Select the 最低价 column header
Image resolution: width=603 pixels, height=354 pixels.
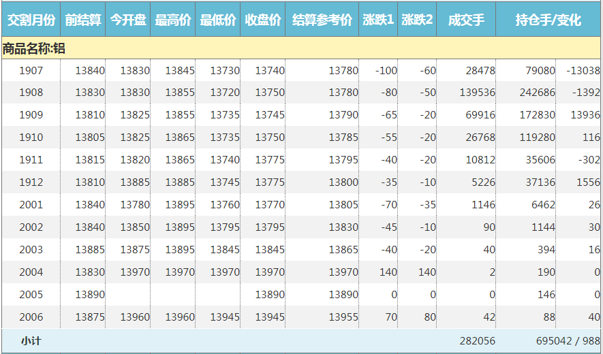218,20
